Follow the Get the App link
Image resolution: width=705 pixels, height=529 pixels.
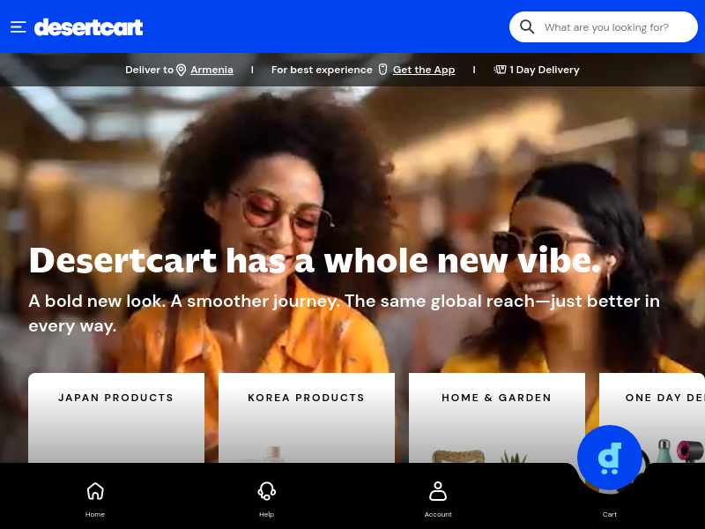coord(424,70)
